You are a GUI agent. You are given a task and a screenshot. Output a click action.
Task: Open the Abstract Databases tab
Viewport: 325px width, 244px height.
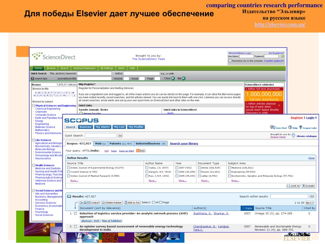[x=84, y=68]
